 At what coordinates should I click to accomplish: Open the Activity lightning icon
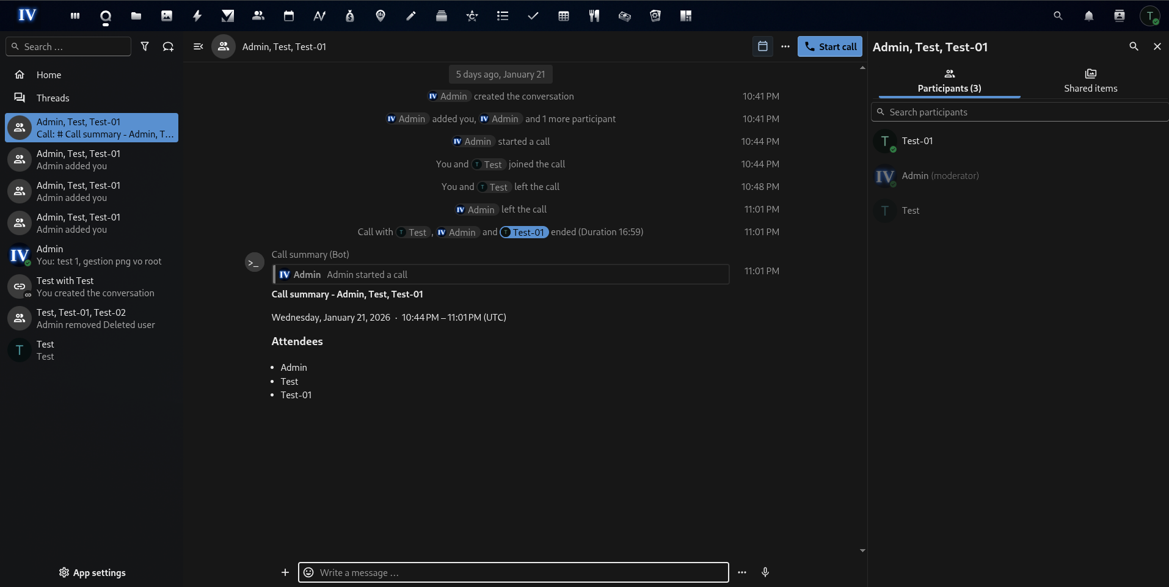pos(197,15)
